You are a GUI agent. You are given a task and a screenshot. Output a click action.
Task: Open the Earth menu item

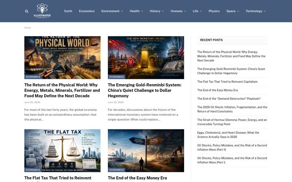click(x=68, y=11)
